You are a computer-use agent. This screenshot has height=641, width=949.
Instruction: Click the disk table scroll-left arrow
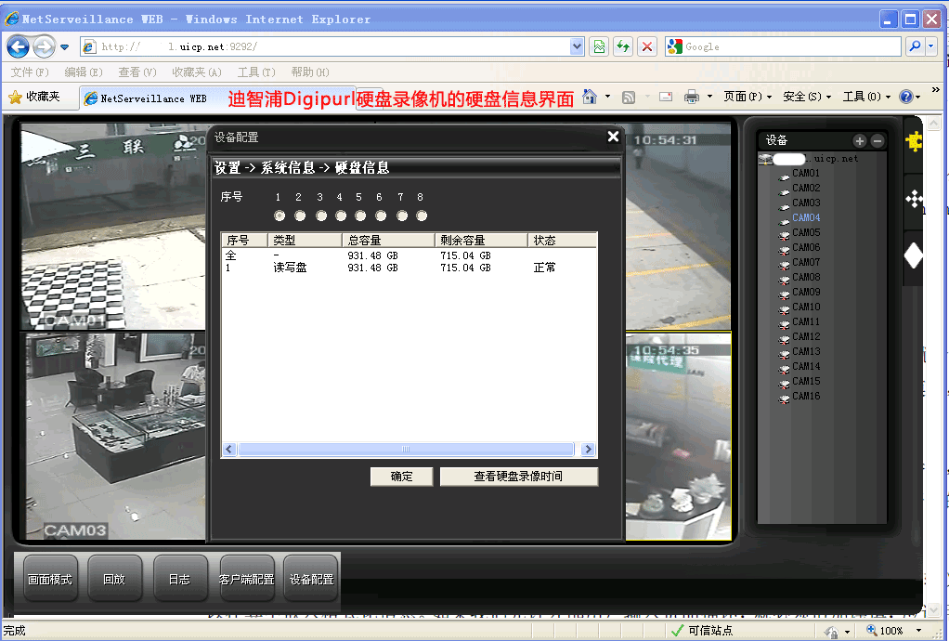228,449
